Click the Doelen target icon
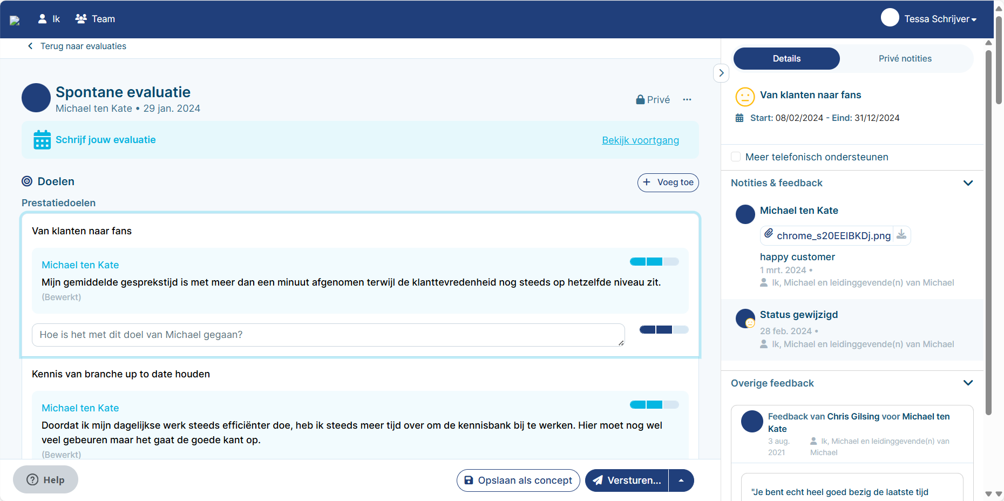1004x501 pixels. tap(27, 181)
